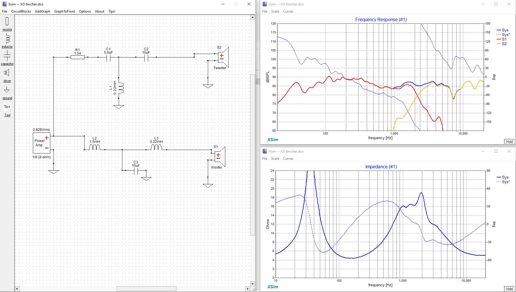Select the resistor component tool
The width and height of the screenshot is (516, 292).
pos(7,23)
